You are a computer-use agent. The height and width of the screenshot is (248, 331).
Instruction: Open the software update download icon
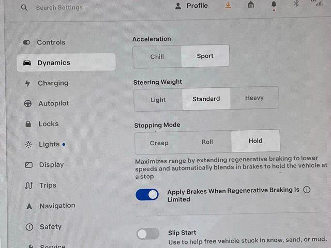(x=228, y=5)
